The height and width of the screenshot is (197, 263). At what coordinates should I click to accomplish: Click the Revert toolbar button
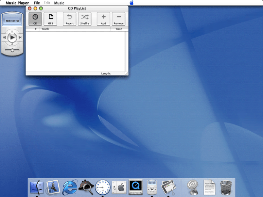click(x=69, y=19)
